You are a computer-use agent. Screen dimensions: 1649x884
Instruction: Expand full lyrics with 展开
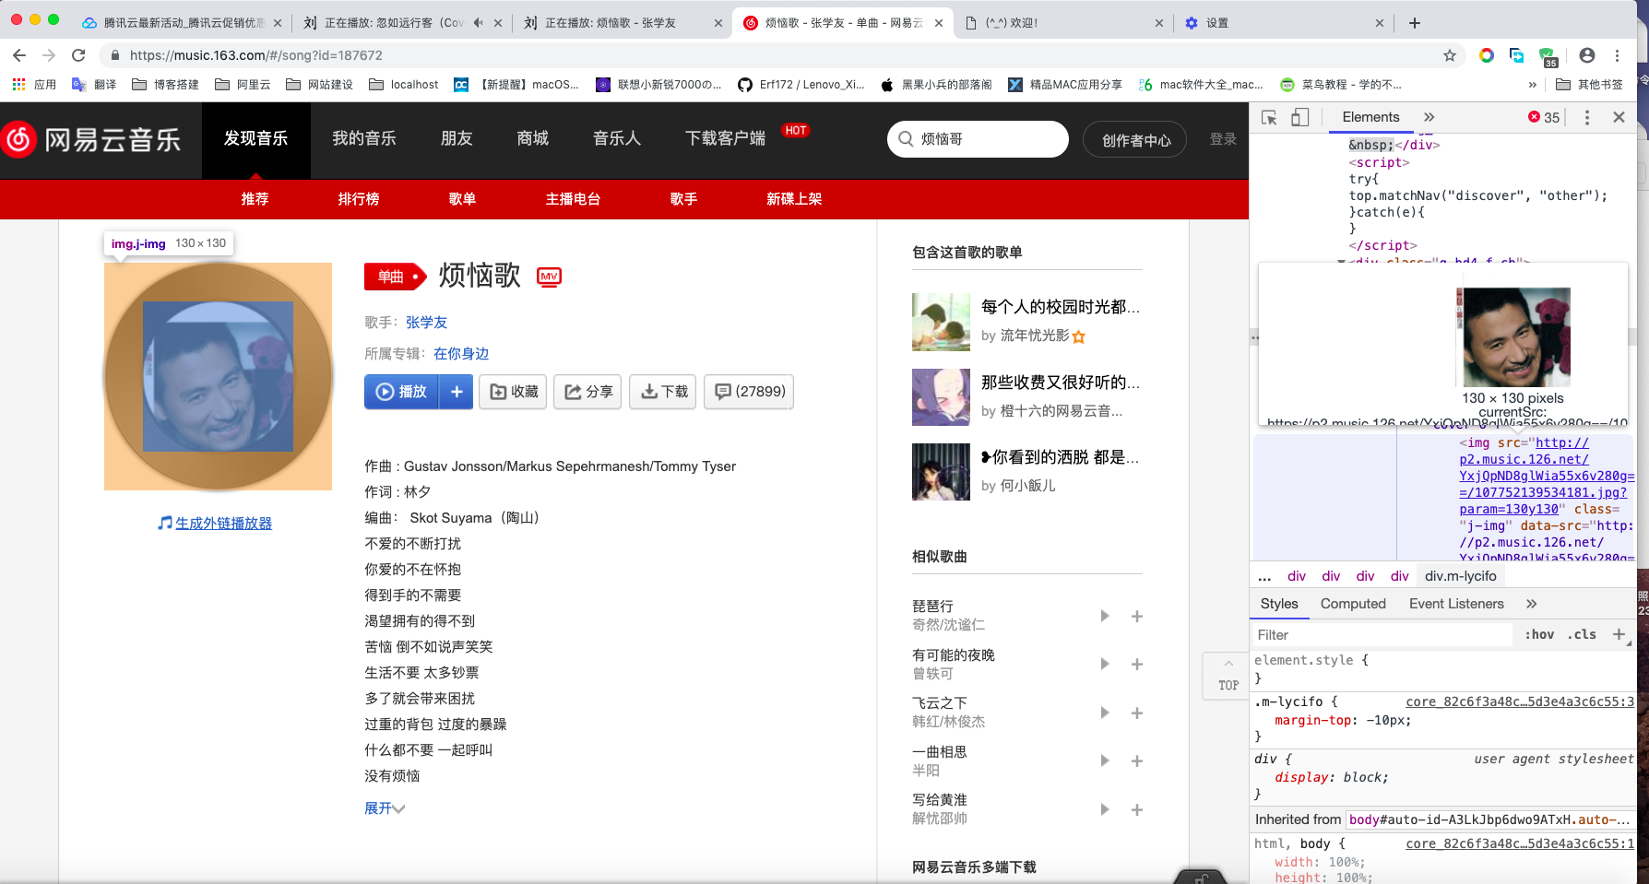tap(384, 808)
